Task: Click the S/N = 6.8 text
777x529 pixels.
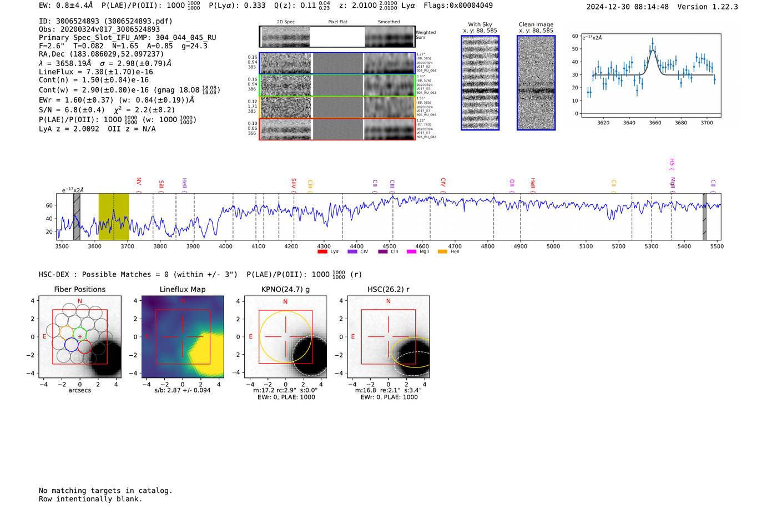Action: tap(72, 110)
